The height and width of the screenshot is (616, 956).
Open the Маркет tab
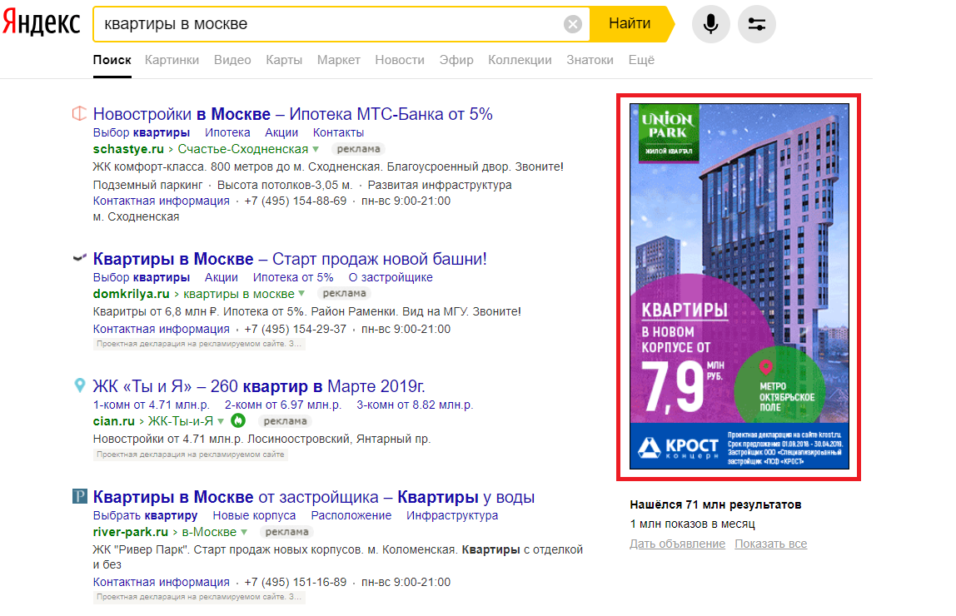click(x=338, y=60)
